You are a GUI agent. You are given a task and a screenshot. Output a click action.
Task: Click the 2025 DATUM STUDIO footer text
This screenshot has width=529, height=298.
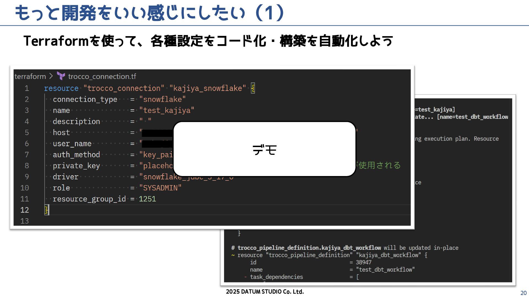tap(265, 292)
